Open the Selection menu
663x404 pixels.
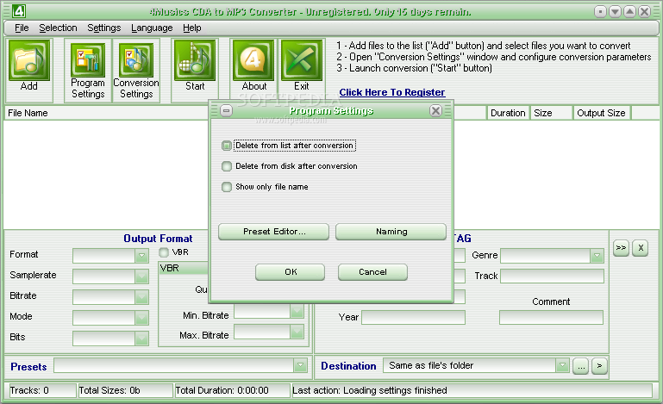(x=58, y=28)
